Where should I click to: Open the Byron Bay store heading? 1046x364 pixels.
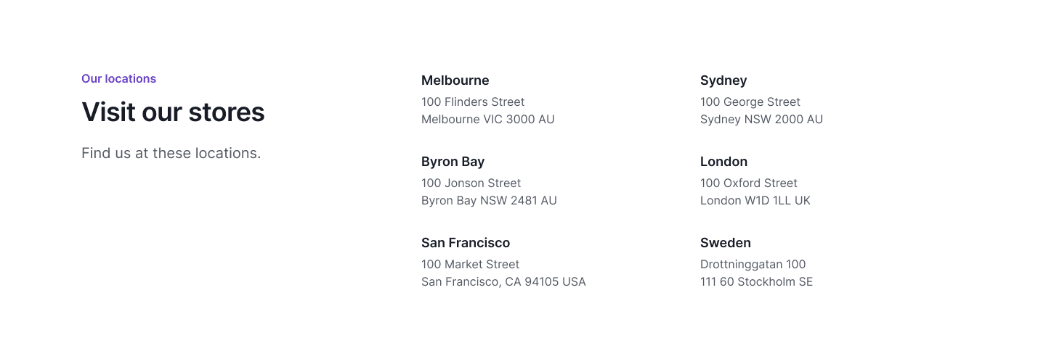[x=453, y=161]
